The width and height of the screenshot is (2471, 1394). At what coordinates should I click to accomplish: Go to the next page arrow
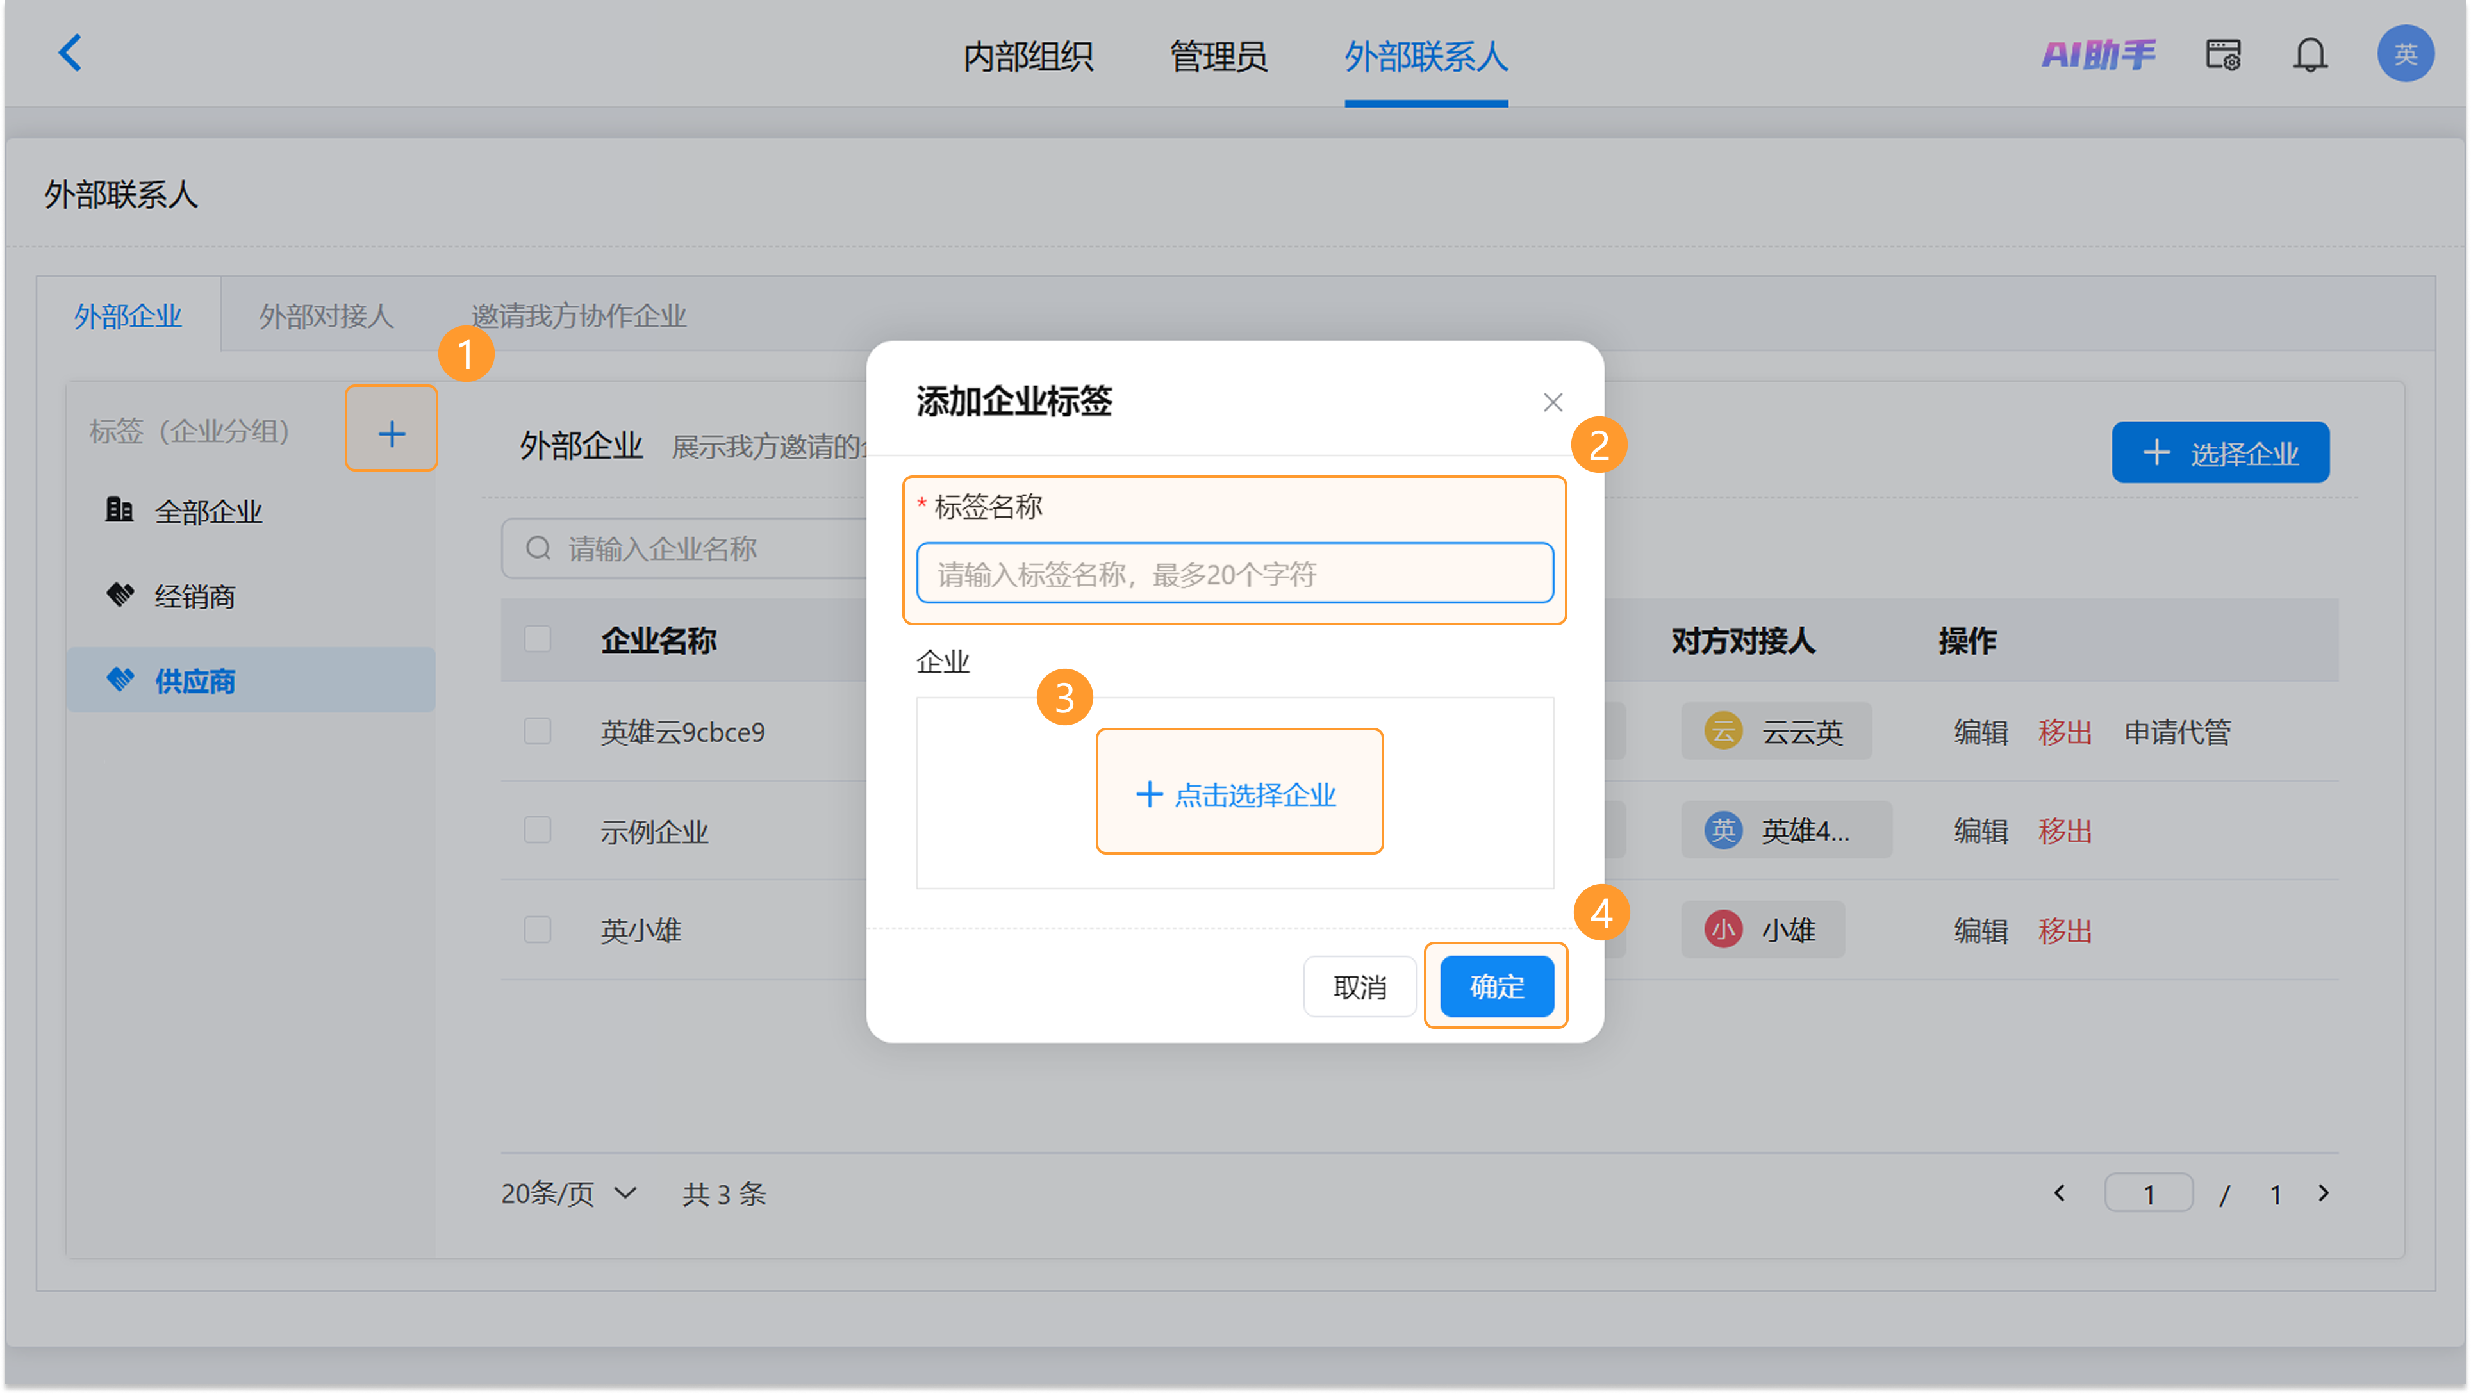(x=2323, y=1193)
